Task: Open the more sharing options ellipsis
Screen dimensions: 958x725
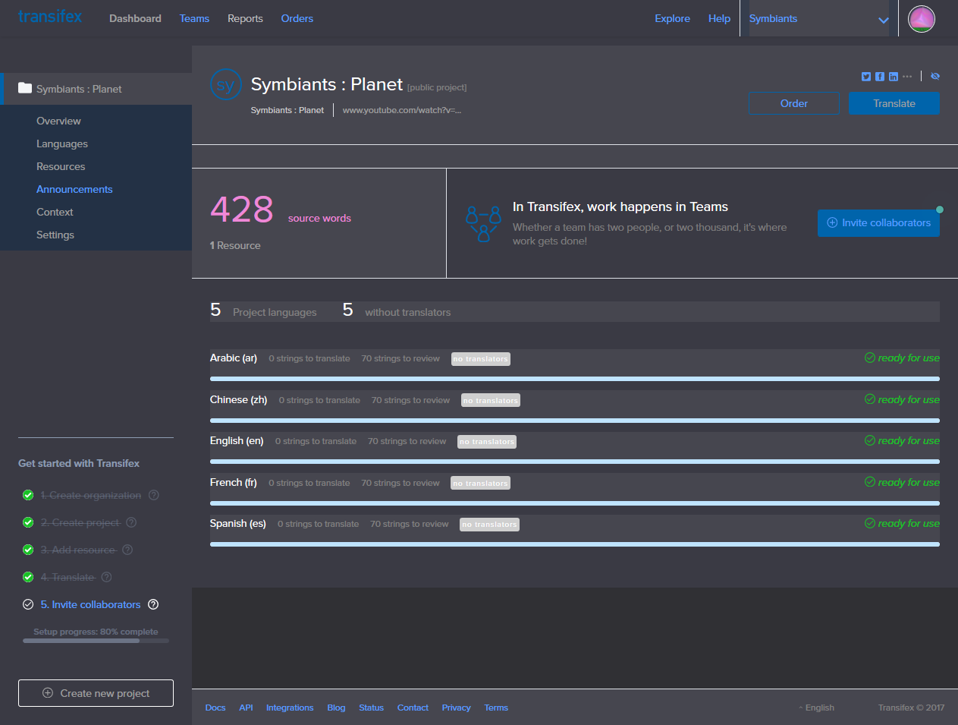Action: [907, 76]
